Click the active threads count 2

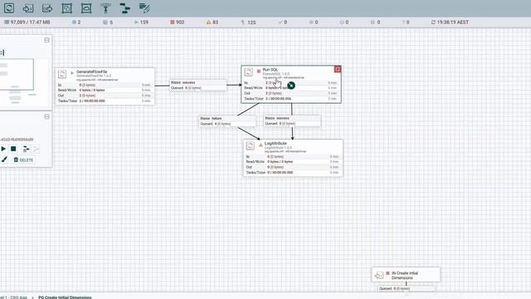[x=76, y=22]
